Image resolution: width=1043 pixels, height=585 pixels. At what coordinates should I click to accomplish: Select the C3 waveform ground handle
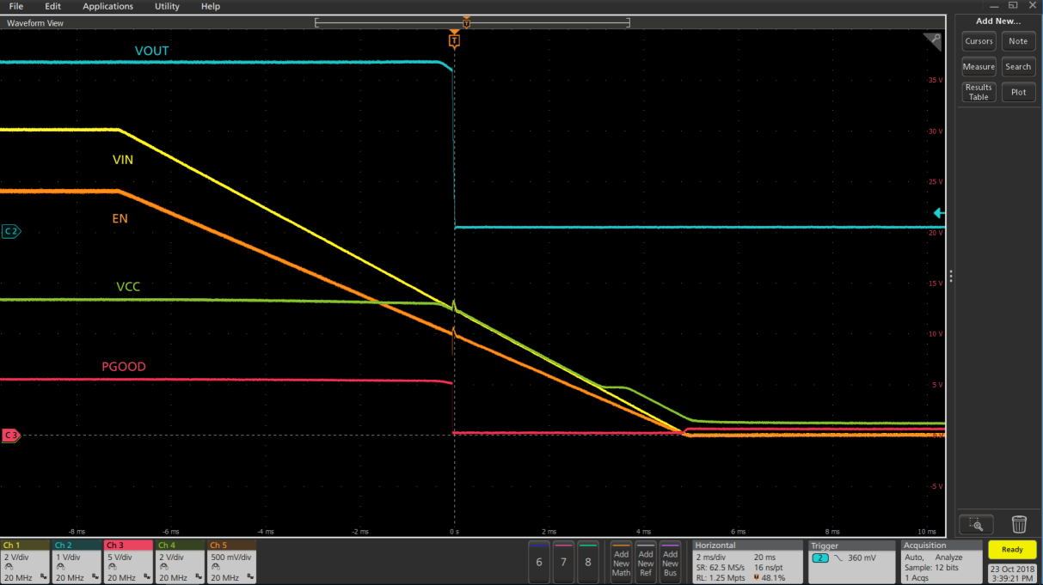click(11, 436)
